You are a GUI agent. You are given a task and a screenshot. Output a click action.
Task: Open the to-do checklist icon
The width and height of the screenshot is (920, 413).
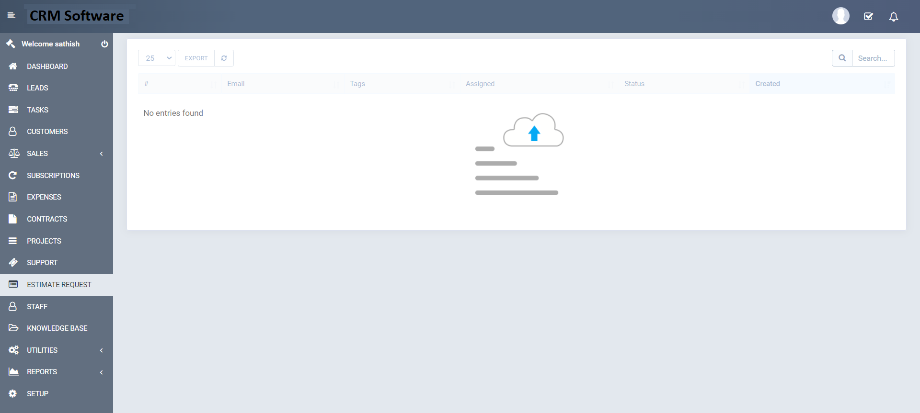(x=868, y=17)
